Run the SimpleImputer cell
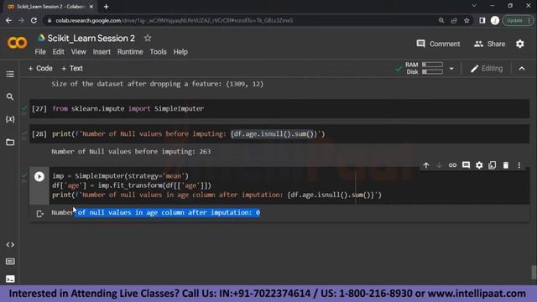 pos(39,176)
